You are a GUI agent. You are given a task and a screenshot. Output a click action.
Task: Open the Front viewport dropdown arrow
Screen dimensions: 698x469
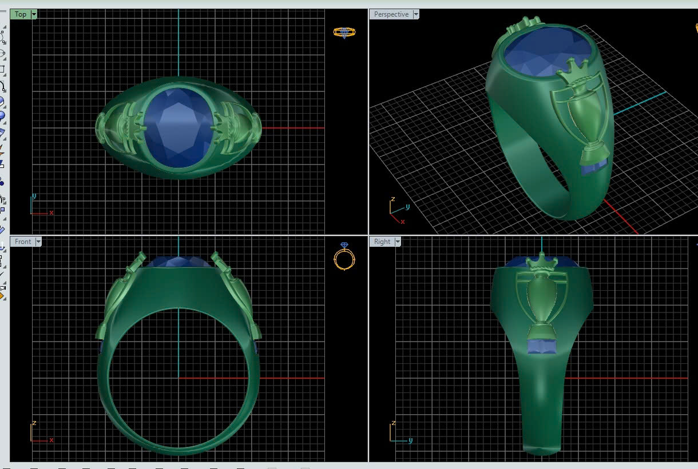point(38,242)
